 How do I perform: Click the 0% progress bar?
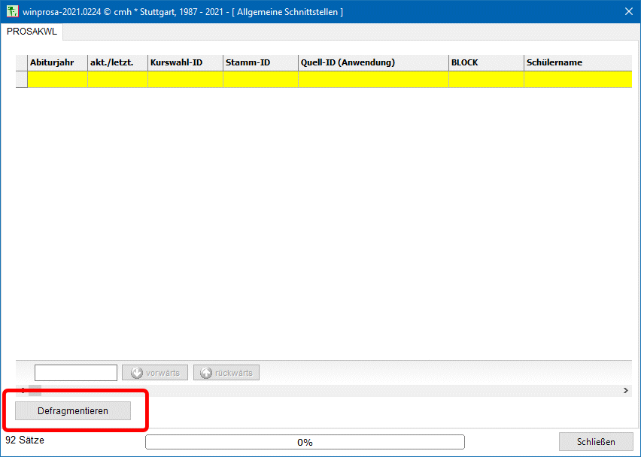(x=305, y=442)
